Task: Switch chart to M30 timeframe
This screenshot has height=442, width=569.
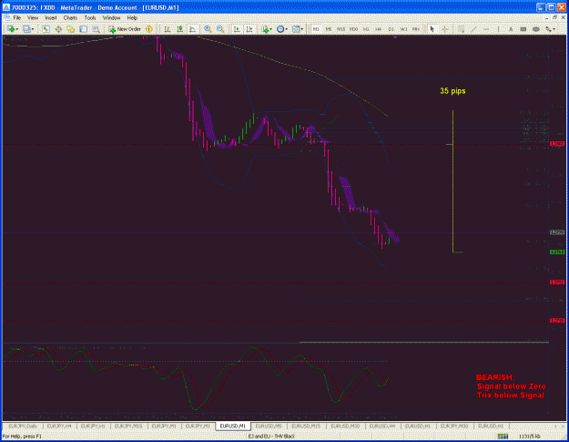Action: point(353,29)
